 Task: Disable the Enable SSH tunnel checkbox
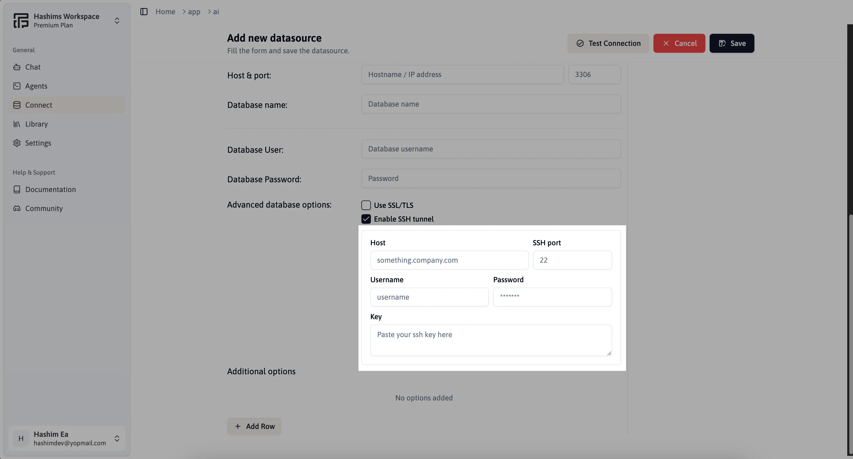366,219
